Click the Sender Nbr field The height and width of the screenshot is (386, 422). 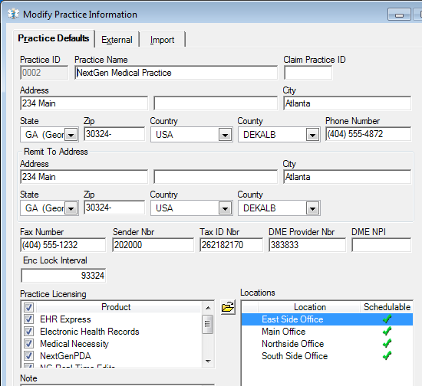153,245
